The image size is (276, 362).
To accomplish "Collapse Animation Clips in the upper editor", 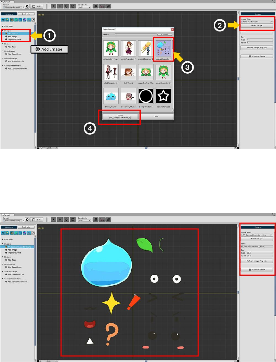I will click(x=3, y=58).
